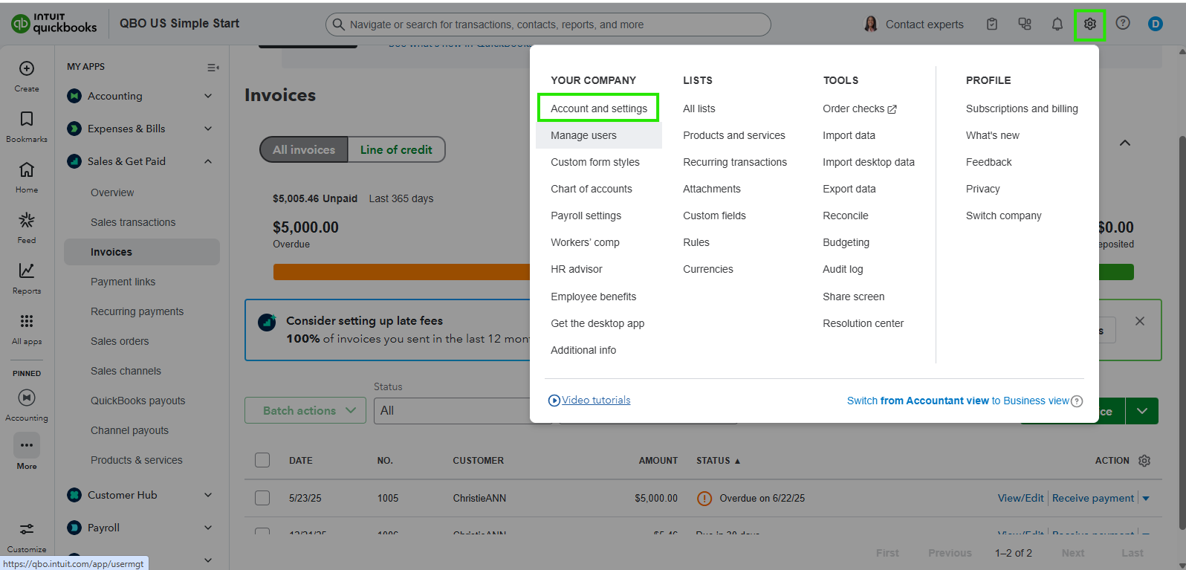
Task: Open the notifications bell icon
Action: (x=1057, y=24)
